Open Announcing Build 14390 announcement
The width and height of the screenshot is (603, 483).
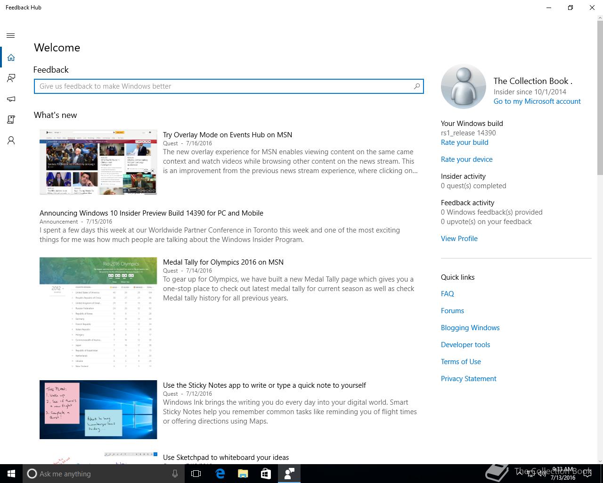click(151, 213)
